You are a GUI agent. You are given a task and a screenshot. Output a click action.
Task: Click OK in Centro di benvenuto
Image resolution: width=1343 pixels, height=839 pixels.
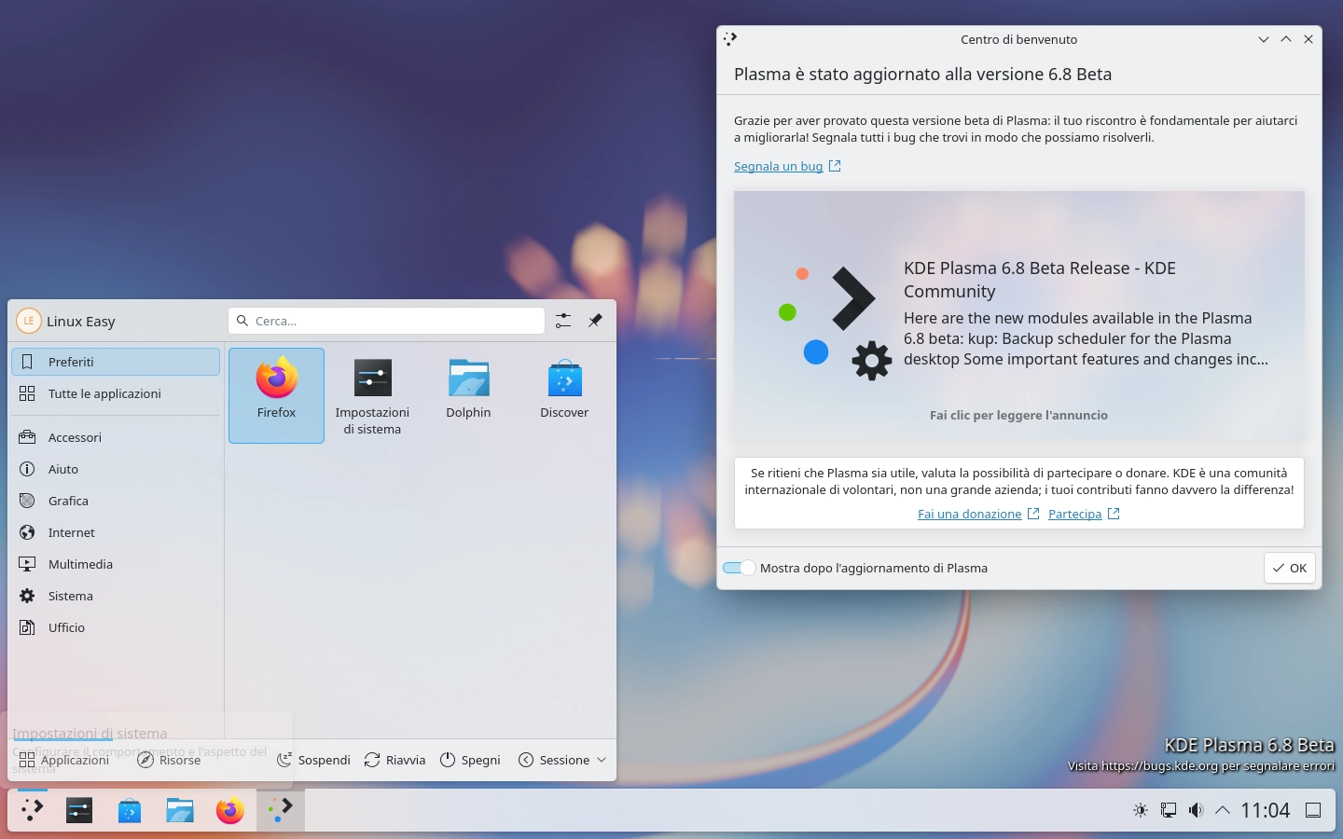1290,568
